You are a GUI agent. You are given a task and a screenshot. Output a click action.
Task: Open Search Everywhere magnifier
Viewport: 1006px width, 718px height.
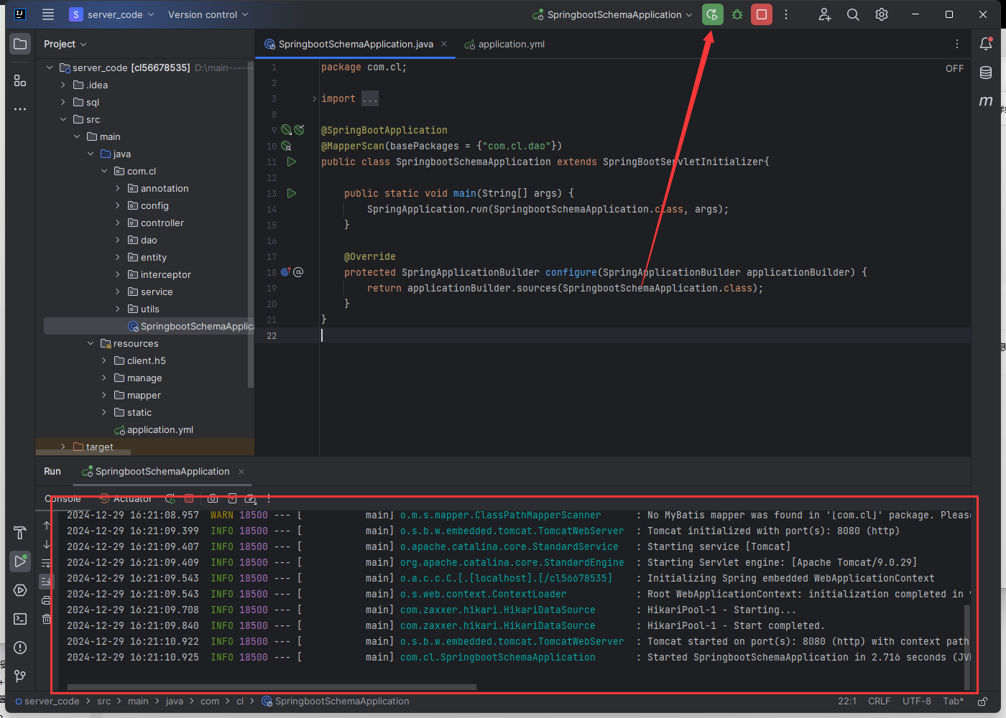point(853,14)
